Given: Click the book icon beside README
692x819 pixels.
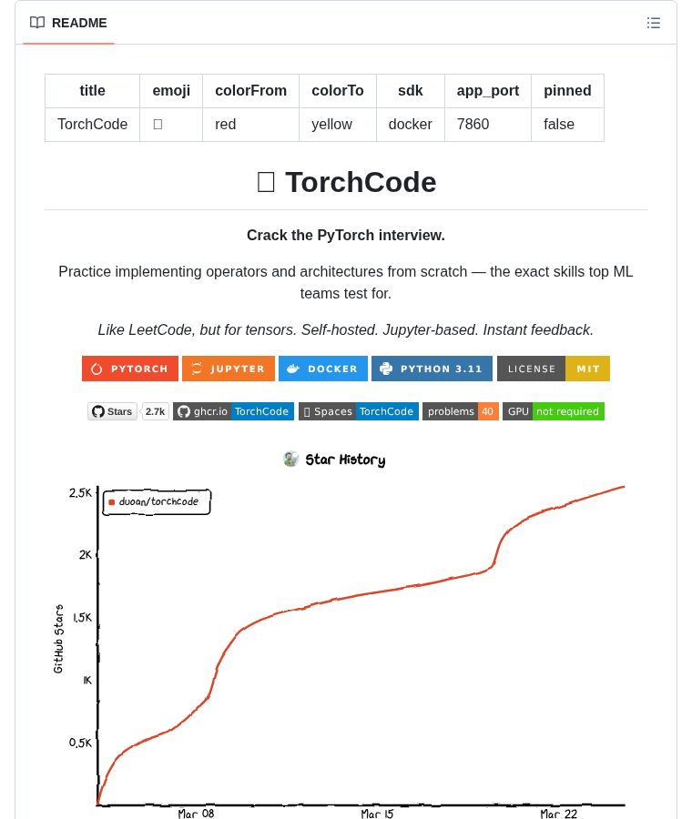Looking at the screenshot, I should click(37, 23).
